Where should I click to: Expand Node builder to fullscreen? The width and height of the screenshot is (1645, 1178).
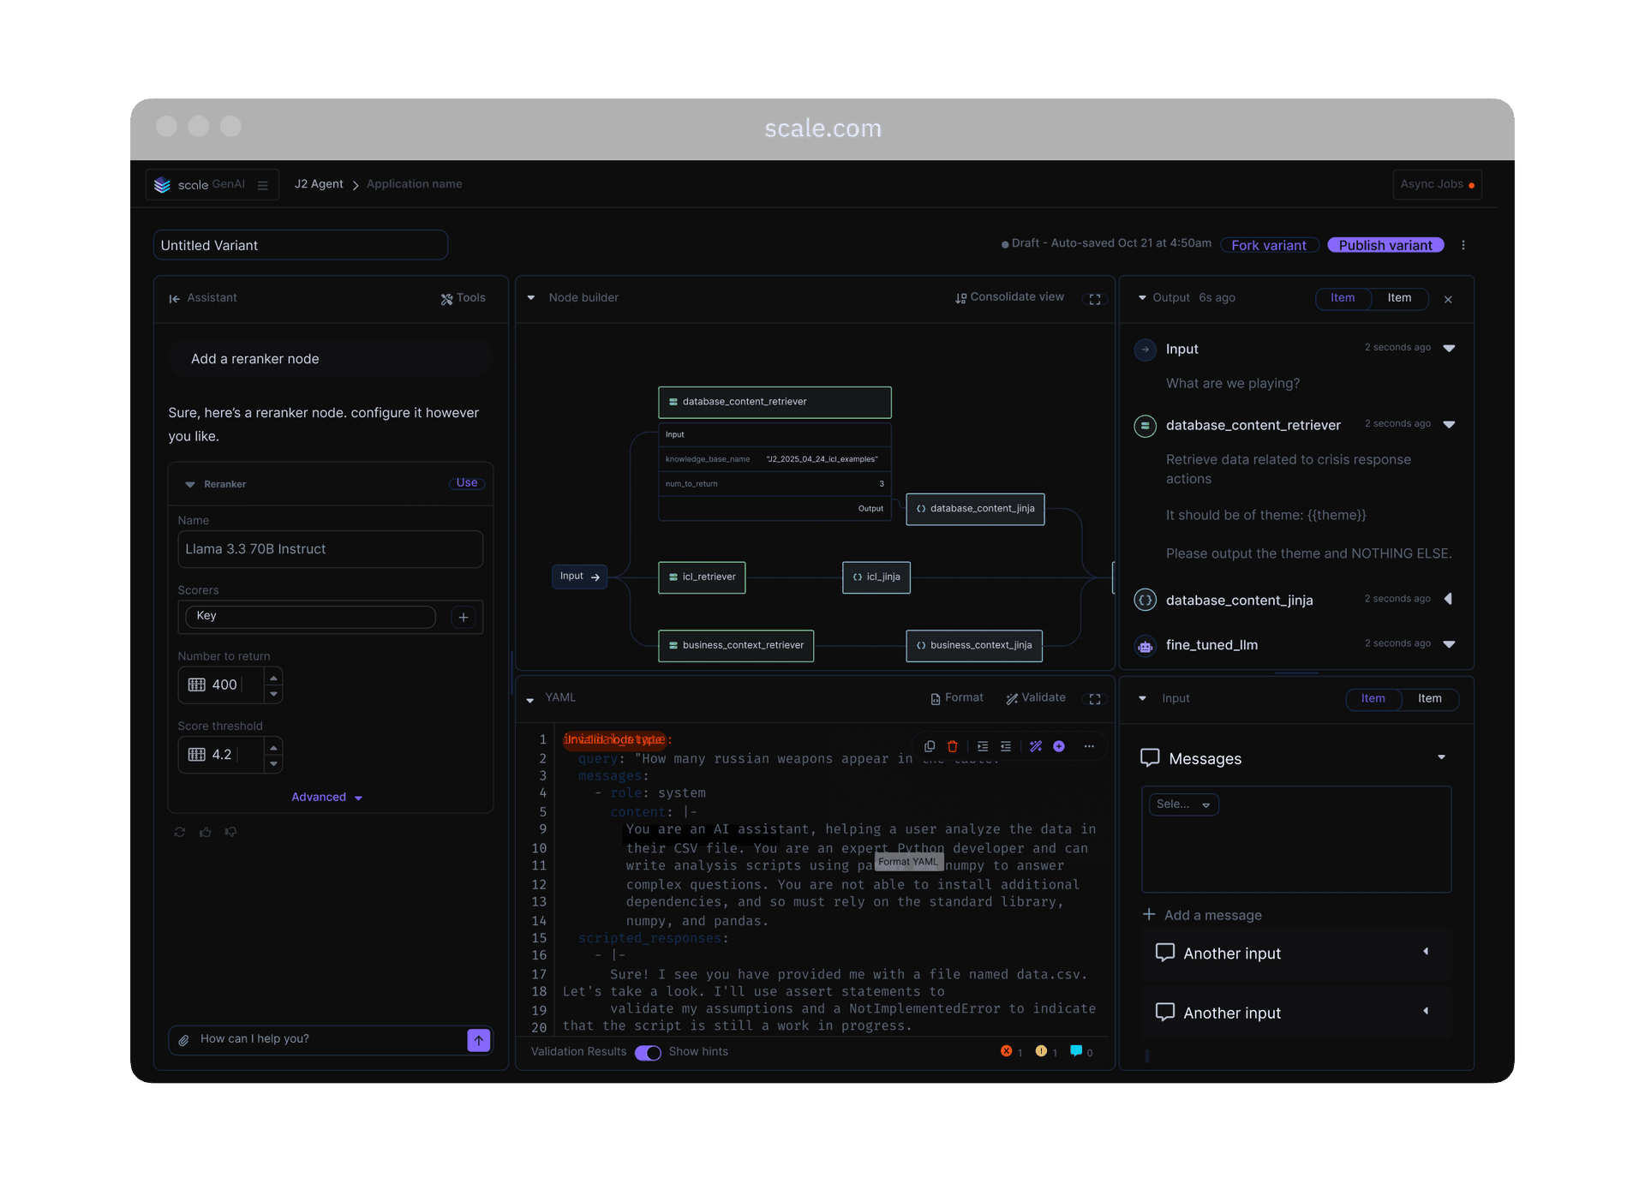click(1095, 299)
